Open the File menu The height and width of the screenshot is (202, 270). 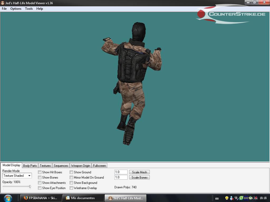(4, 9)
